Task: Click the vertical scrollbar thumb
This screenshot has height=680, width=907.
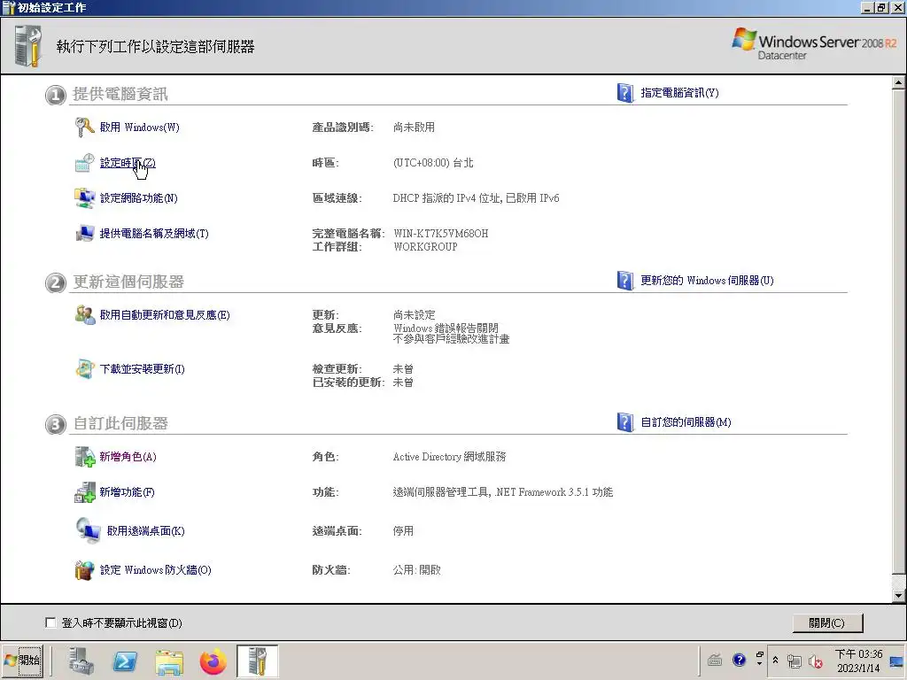Action: coord(899,332)
